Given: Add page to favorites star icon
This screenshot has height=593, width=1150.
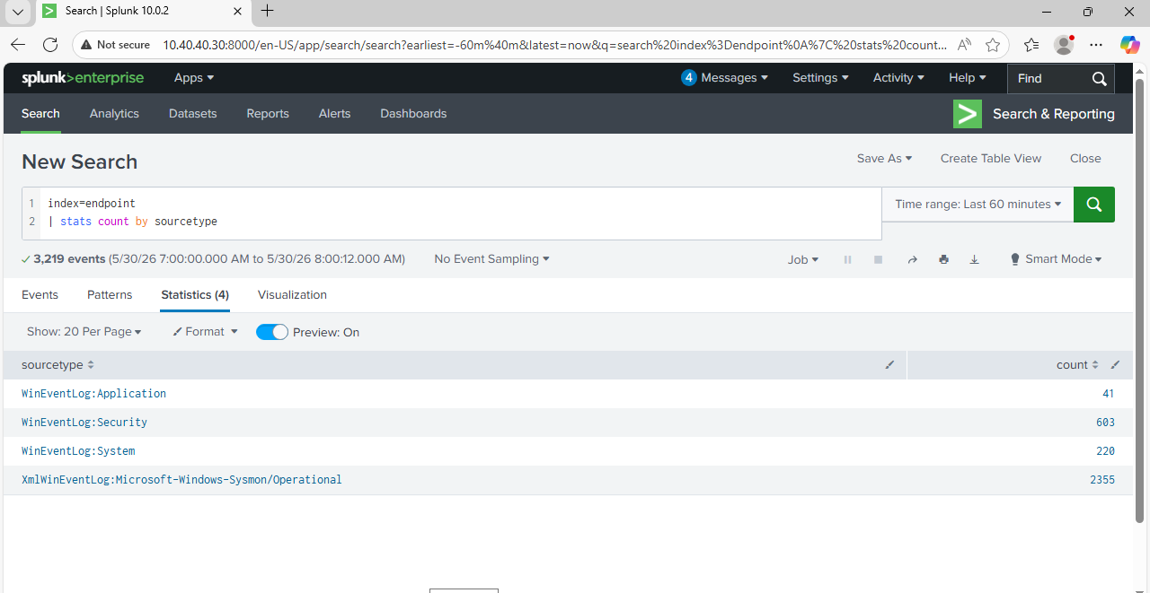Looking at the screenshot, I should point(993,45).
